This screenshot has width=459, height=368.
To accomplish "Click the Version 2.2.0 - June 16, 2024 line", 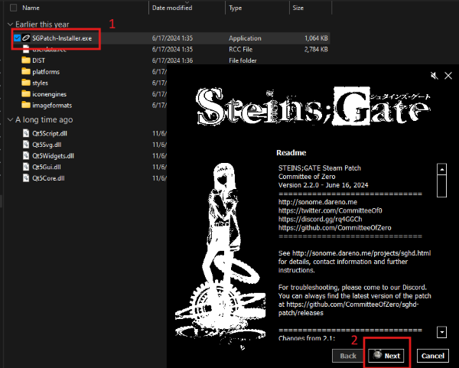I will pos(323,185).
